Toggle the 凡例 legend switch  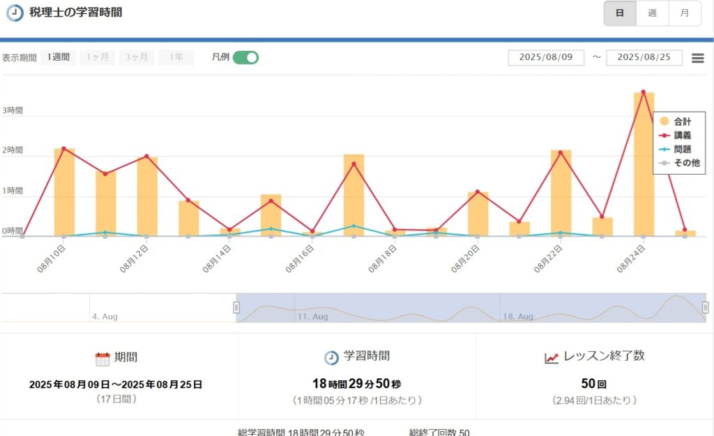click(x=245, y=58)
